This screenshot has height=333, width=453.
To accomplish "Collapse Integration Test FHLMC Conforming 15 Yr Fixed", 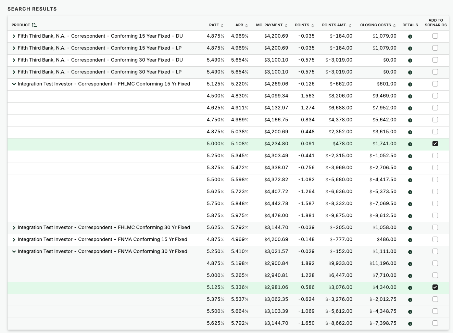I will tap(14, 84).
